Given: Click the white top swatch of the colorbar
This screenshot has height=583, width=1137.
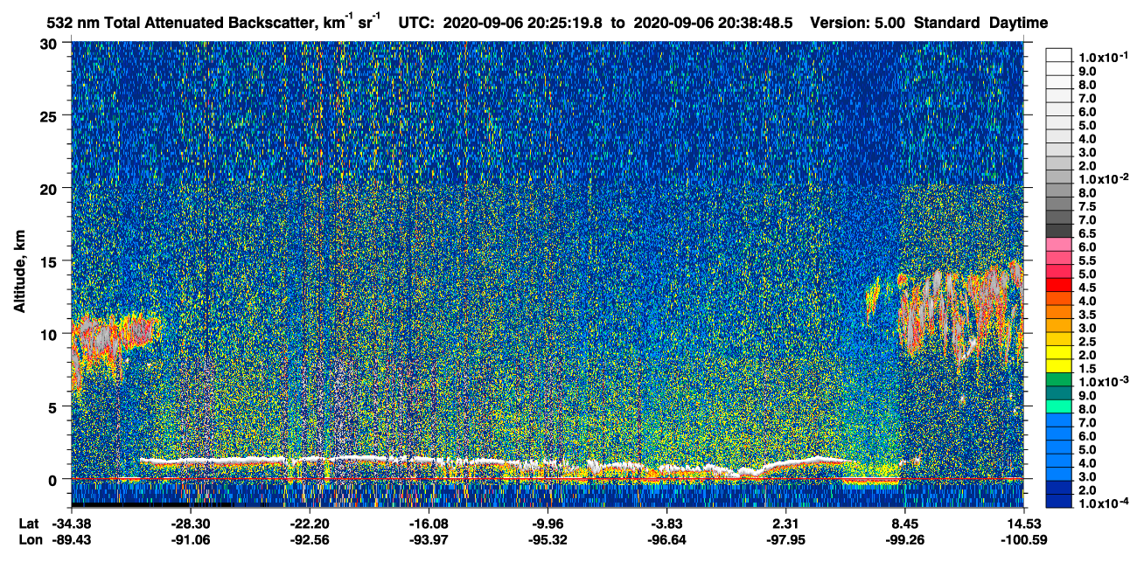Looking at the screenshot, I should point(1059,55).
